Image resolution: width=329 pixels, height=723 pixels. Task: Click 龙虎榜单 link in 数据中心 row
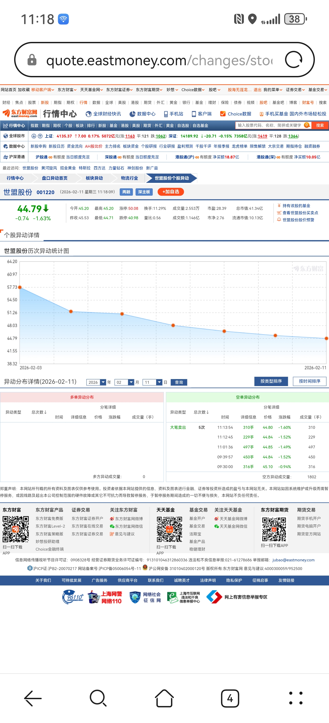(x=239, y=146)
